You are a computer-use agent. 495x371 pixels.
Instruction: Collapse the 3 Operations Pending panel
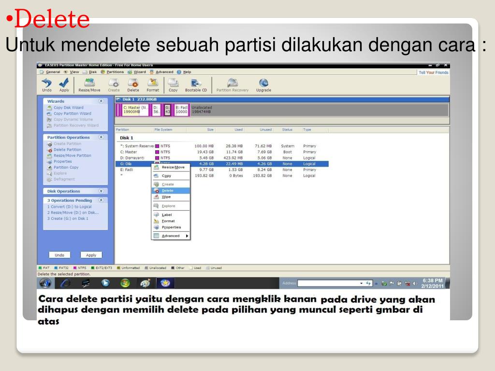[101, 200]
